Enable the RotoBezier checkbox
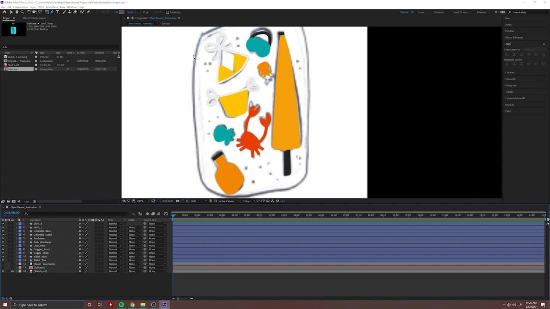 click(167, 12)
